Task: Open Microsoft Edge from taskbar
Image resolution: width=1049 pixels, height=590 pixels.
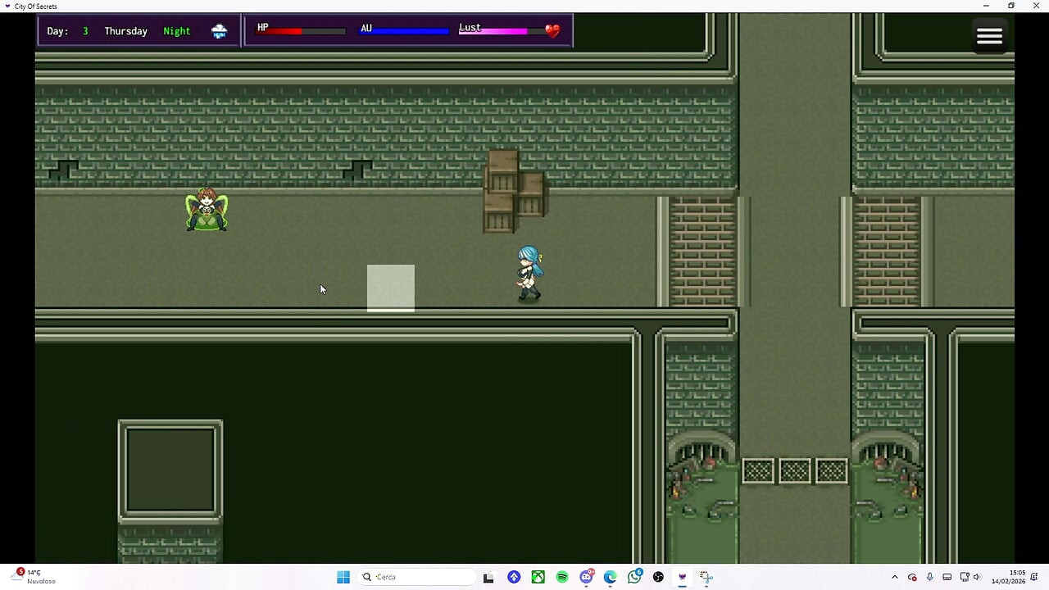Action: pyautogui.click(x=611, y=577)
